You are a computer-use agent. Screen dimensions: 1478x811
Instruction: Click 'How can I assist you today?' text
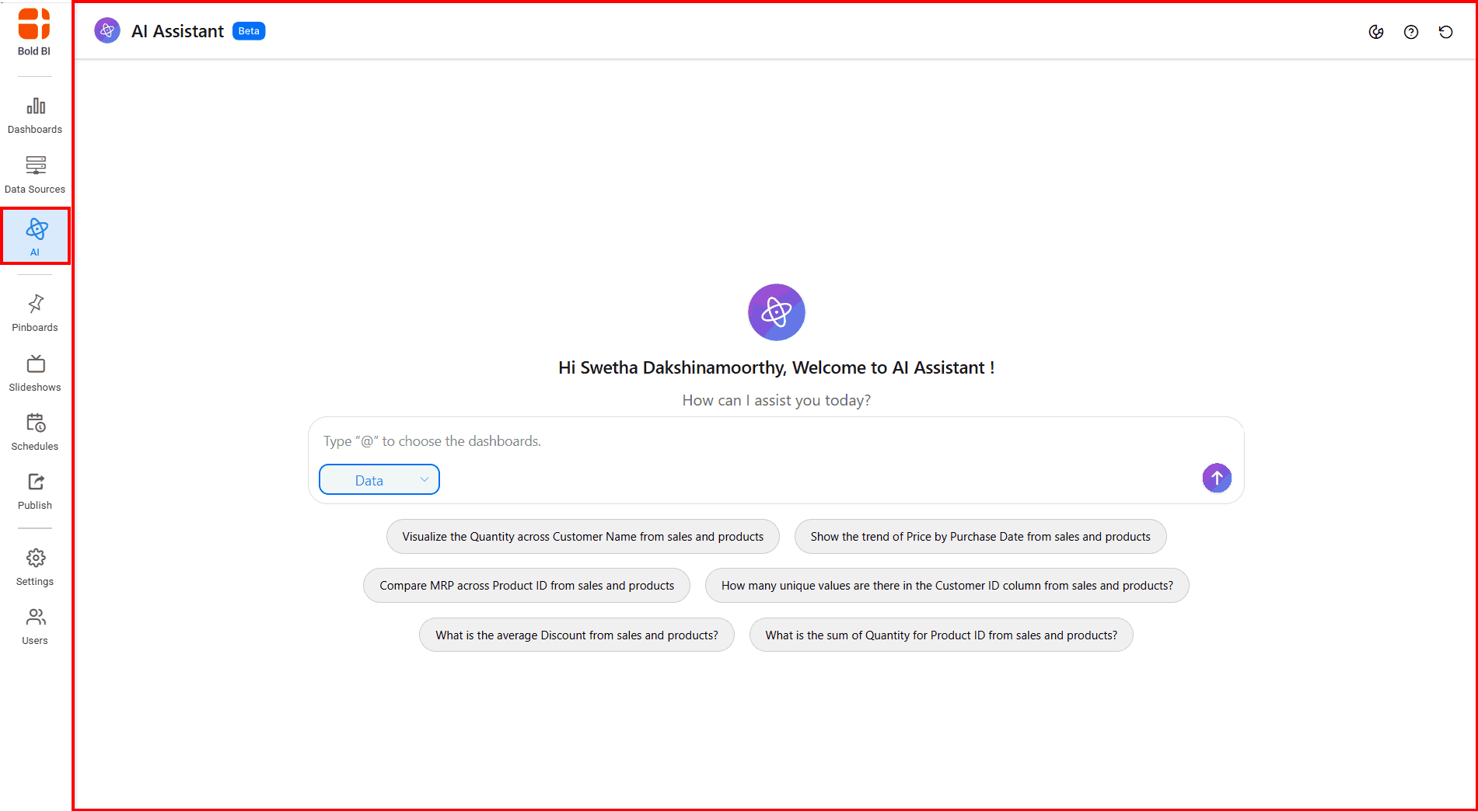(777, 401)
